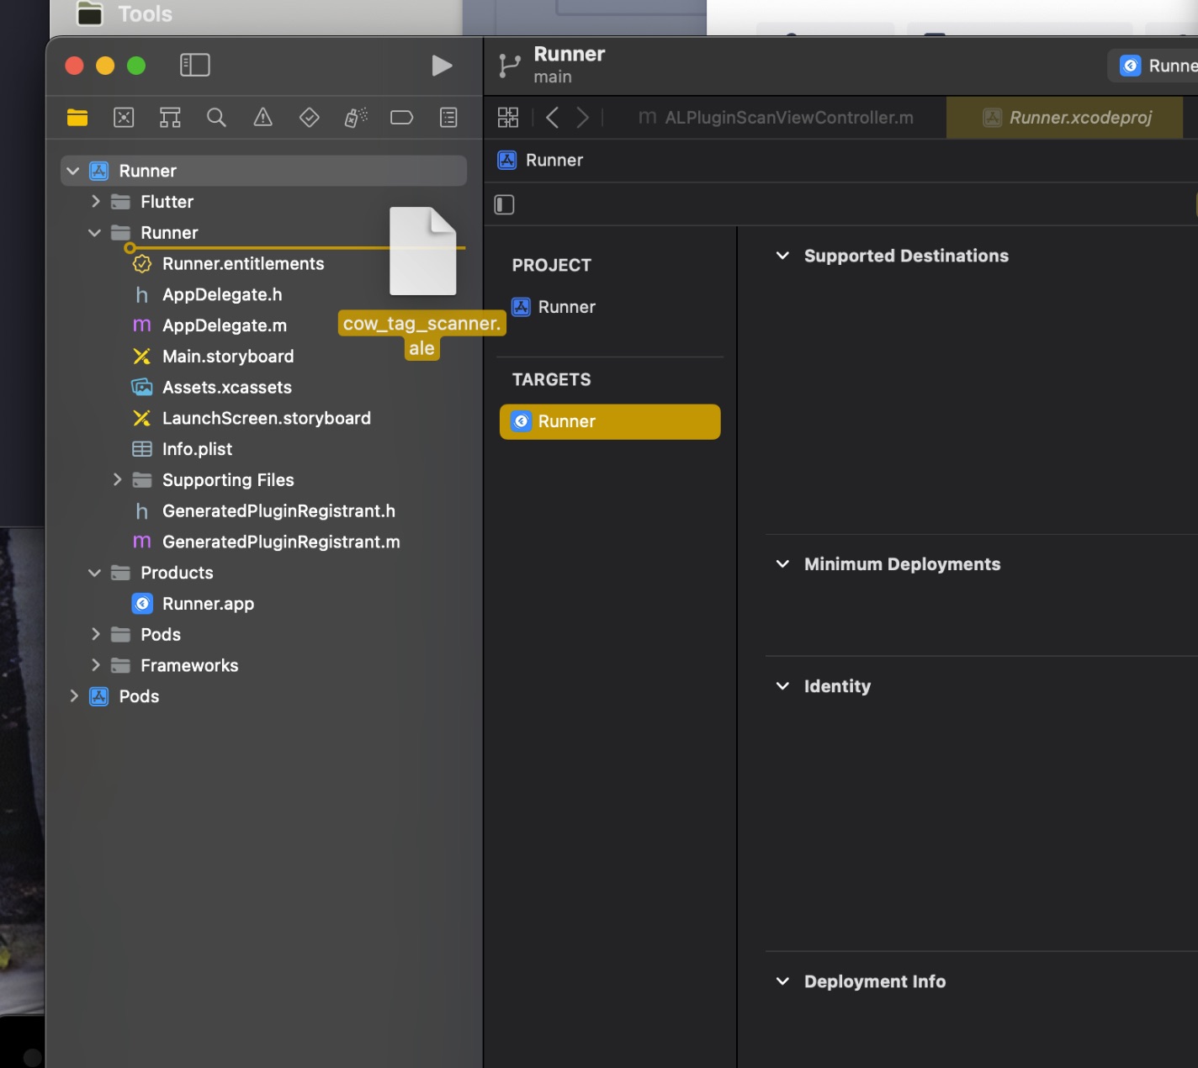The height and width of the screenshot is (1068, 1198).
Task: Select the Breakpoint navigator tag icon
Action: [401, 118]
